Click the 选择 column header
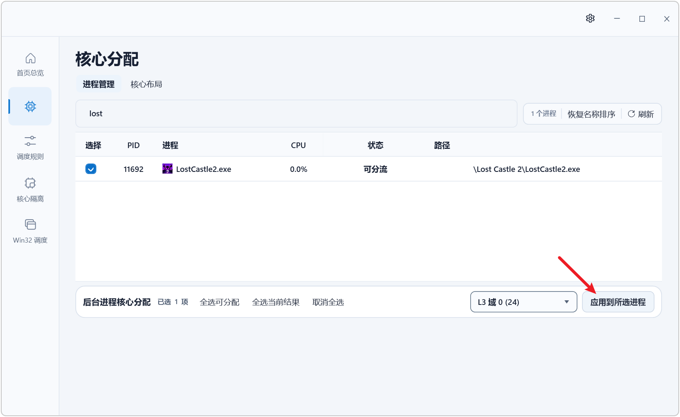The image size is (680, 417). coord(93,145)
